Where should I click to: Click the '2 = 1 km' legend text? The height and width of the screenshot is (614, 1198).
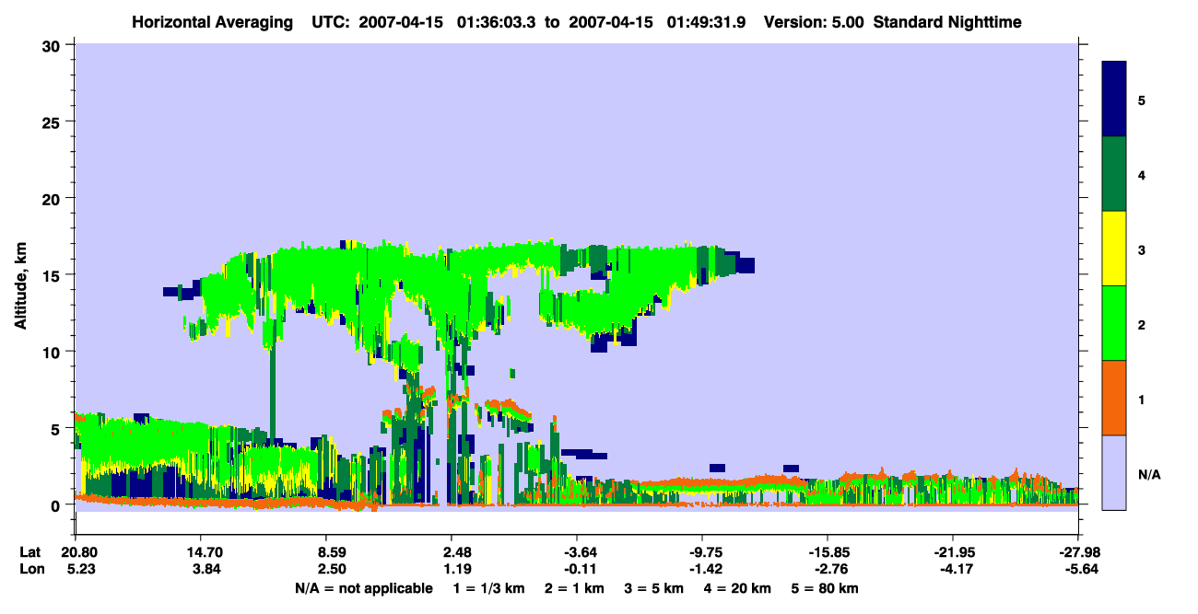click(576, 588)
